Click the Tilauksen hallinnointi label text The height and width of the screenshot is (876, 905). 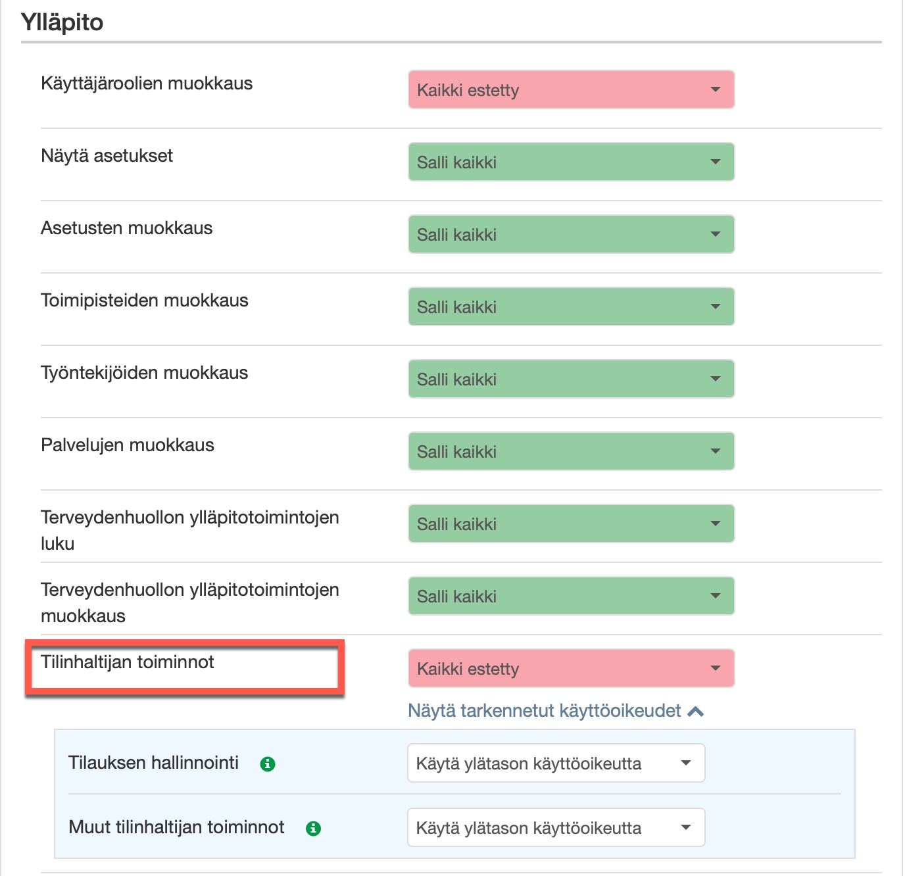point(153,763)
